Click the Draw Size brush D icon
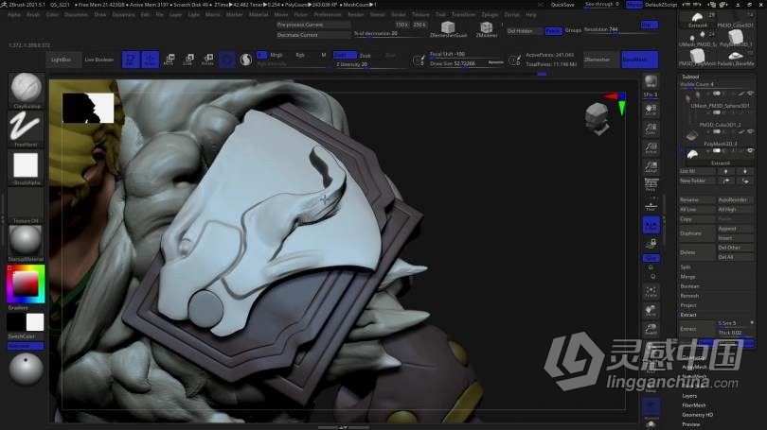The height and width of the screenshot is (430, 767). pyautogui.click(x=514, y=60)
